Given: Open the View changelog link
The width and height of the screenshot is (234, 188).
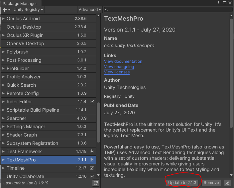Looking at the screenshot, I should click(x=119, y=67).
